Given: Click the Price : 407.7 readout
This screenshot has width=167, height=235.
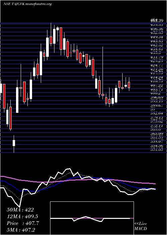Looking at the screenshot, I should click(23, 223).
